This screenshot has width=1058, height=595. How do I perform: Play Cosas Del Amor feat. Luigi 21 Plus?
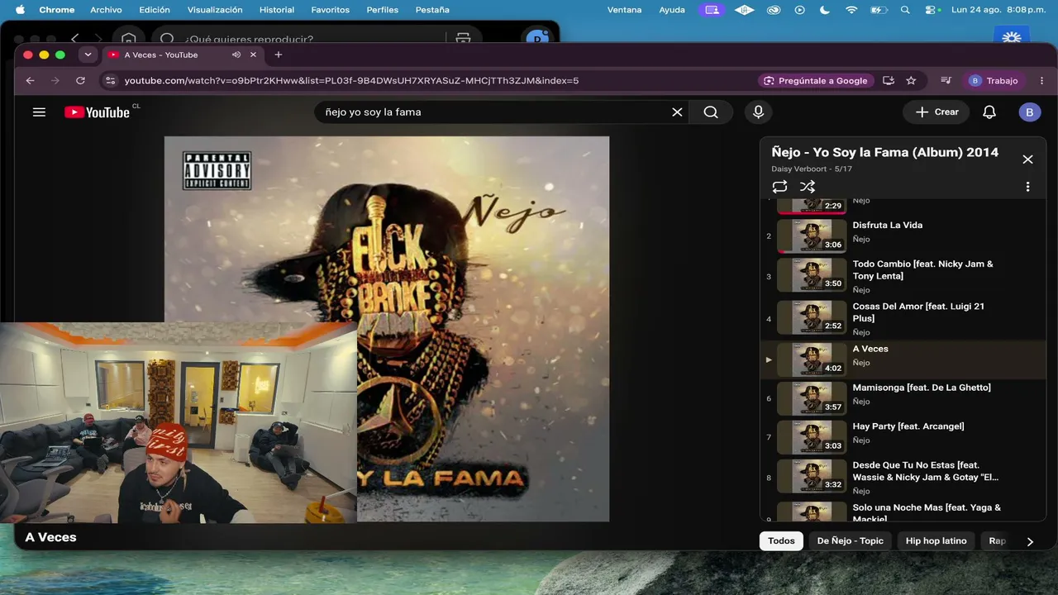pos(903,318)
